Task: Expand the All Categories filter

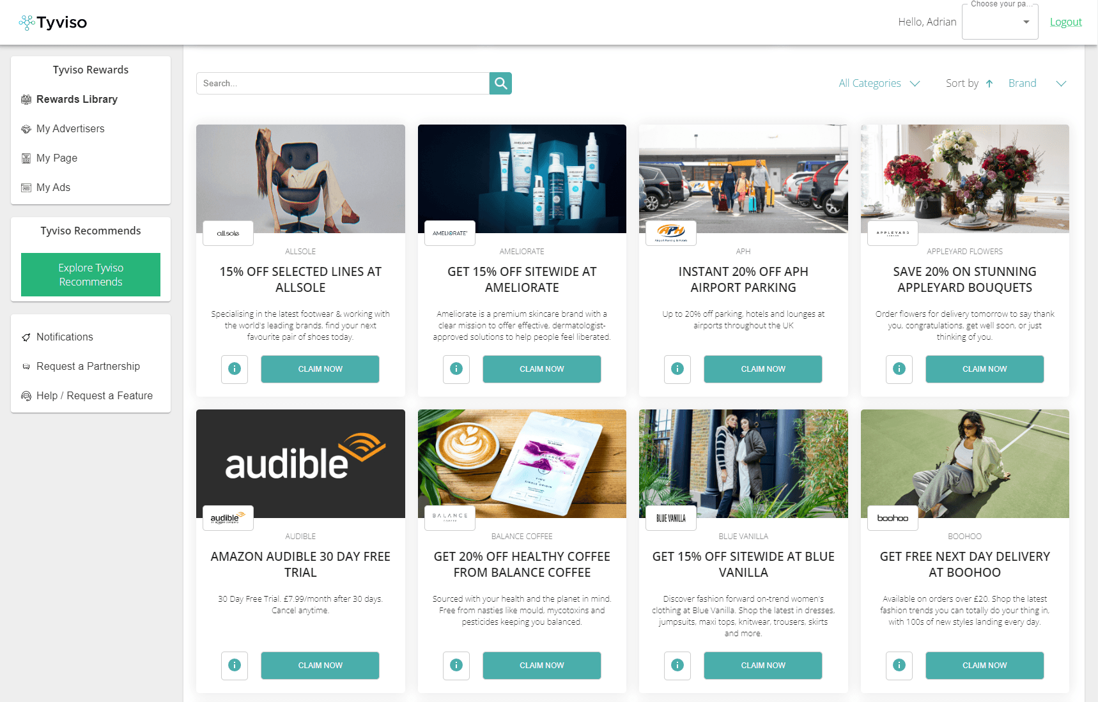Action: pyautogui.click(x=879, y=84)
